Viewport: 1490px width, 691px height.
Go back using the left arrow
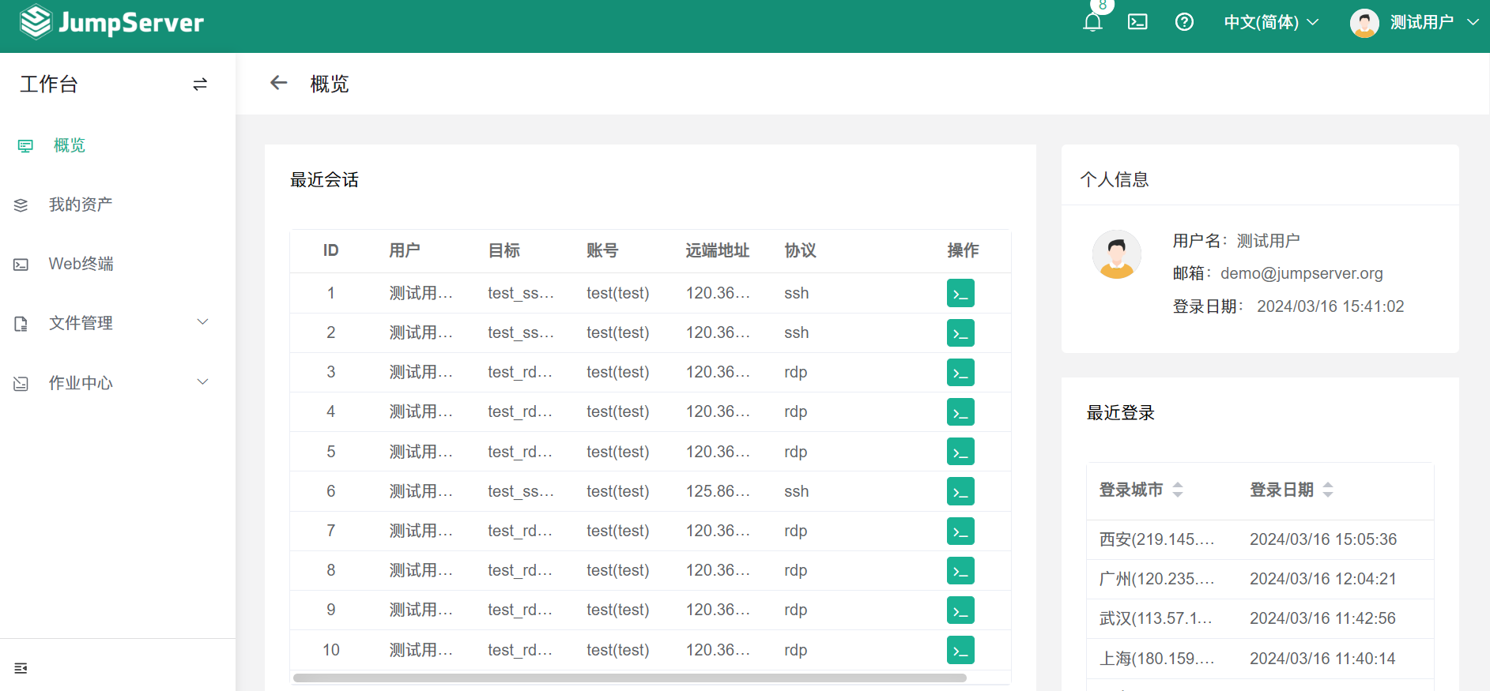tap(278, 83)
